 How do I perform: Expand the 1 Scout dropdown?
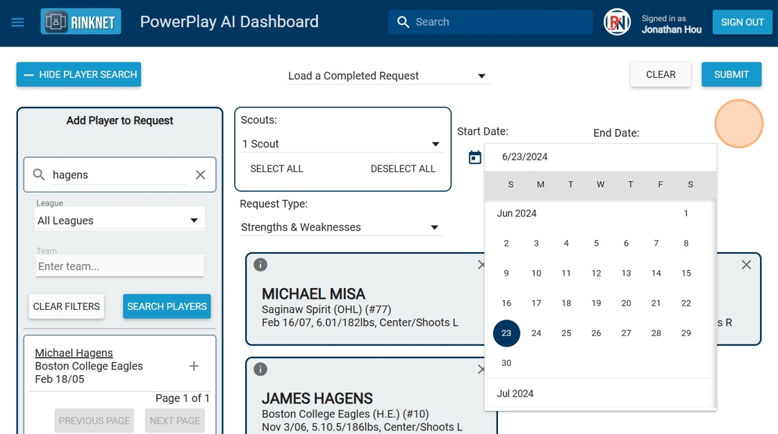342,144
